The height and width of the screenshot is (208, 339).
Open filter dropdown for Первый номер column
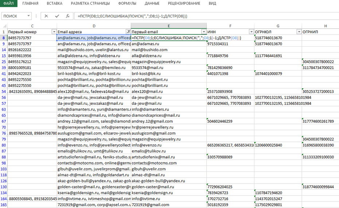tap(54, 32)
